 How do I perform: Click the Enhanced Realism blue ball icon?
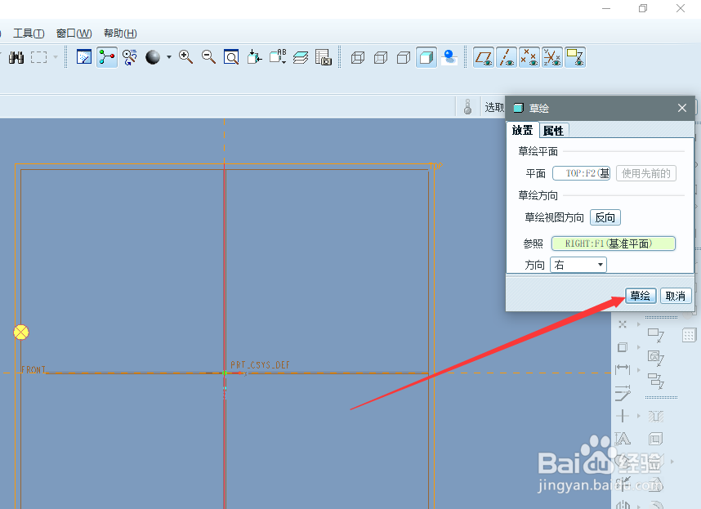(x=449, y=57)
